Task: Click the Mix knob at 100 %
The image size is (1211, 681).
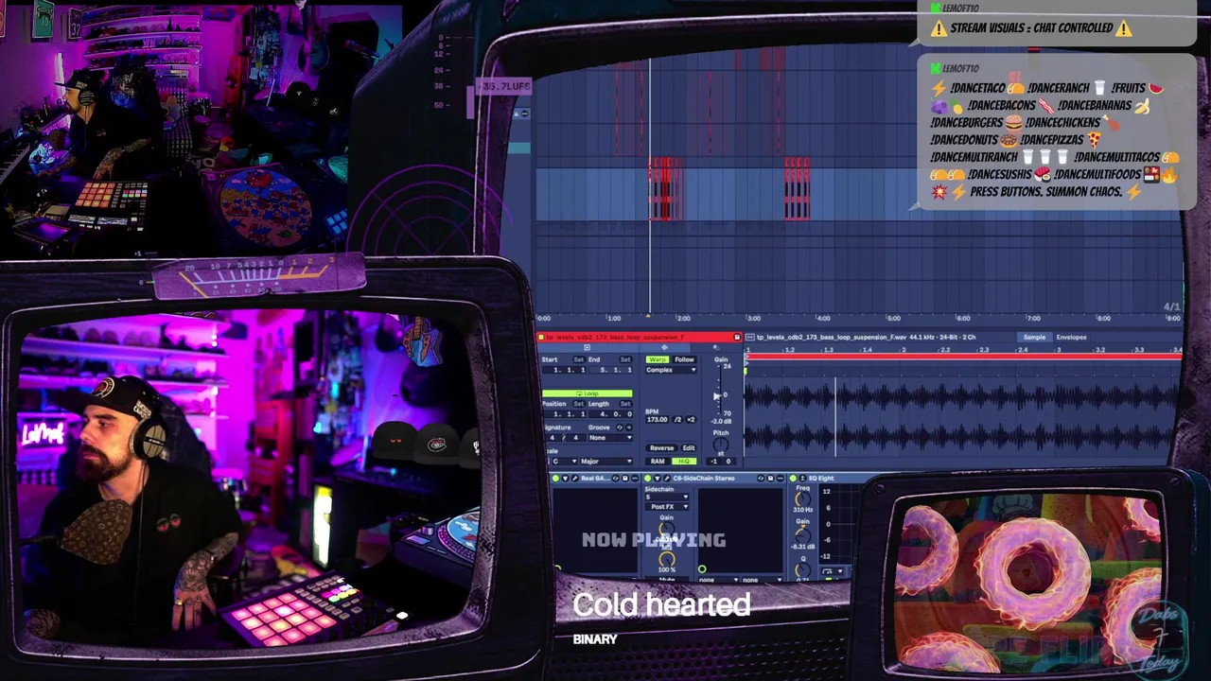Action: 667,559
